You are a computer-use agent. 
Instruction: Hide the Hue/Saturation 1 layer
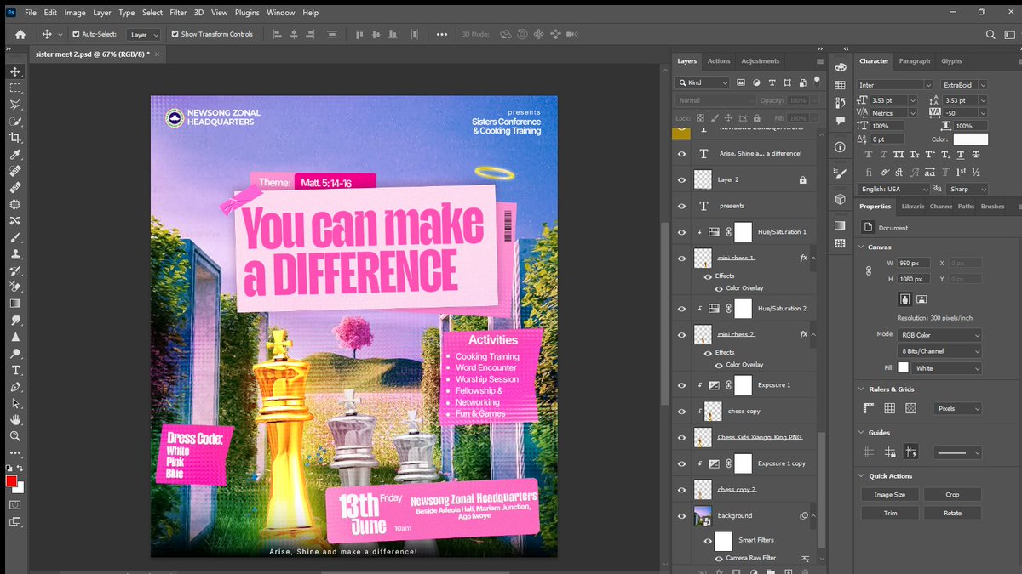coord(681,231)
